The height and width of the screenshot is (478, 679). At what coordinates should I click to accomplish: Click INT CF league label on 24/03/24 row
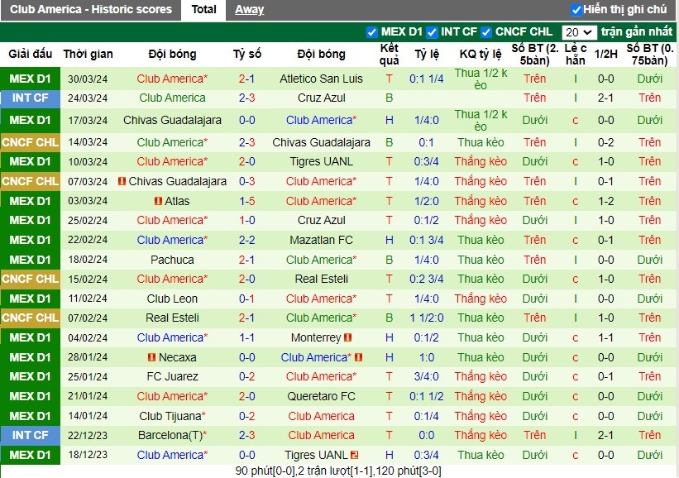click(x=31, y=98)
